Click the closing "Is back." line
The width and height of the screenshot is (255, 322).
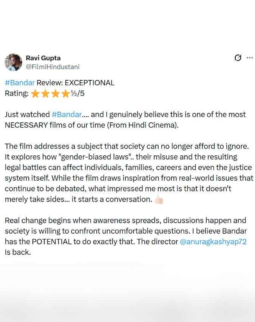coord(18,252)
